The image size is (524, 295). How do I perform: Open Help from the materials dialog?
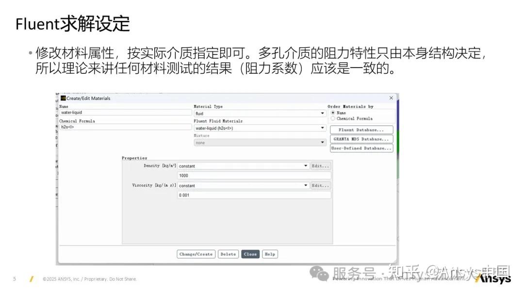270,254
